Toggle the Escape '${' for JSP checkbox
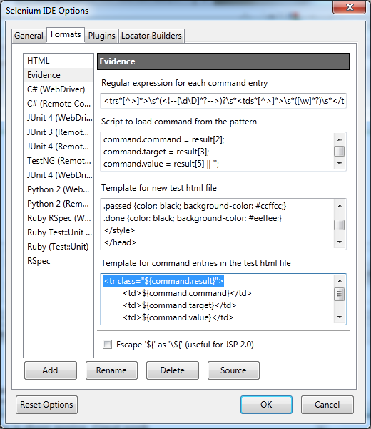The width and height of the screenshot is (371, 429). tap(107, 344)
